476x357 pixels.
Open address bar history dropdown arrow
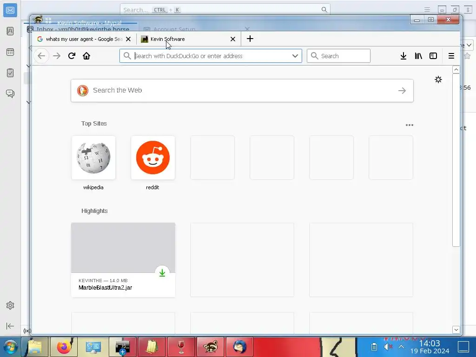point(295,56)
